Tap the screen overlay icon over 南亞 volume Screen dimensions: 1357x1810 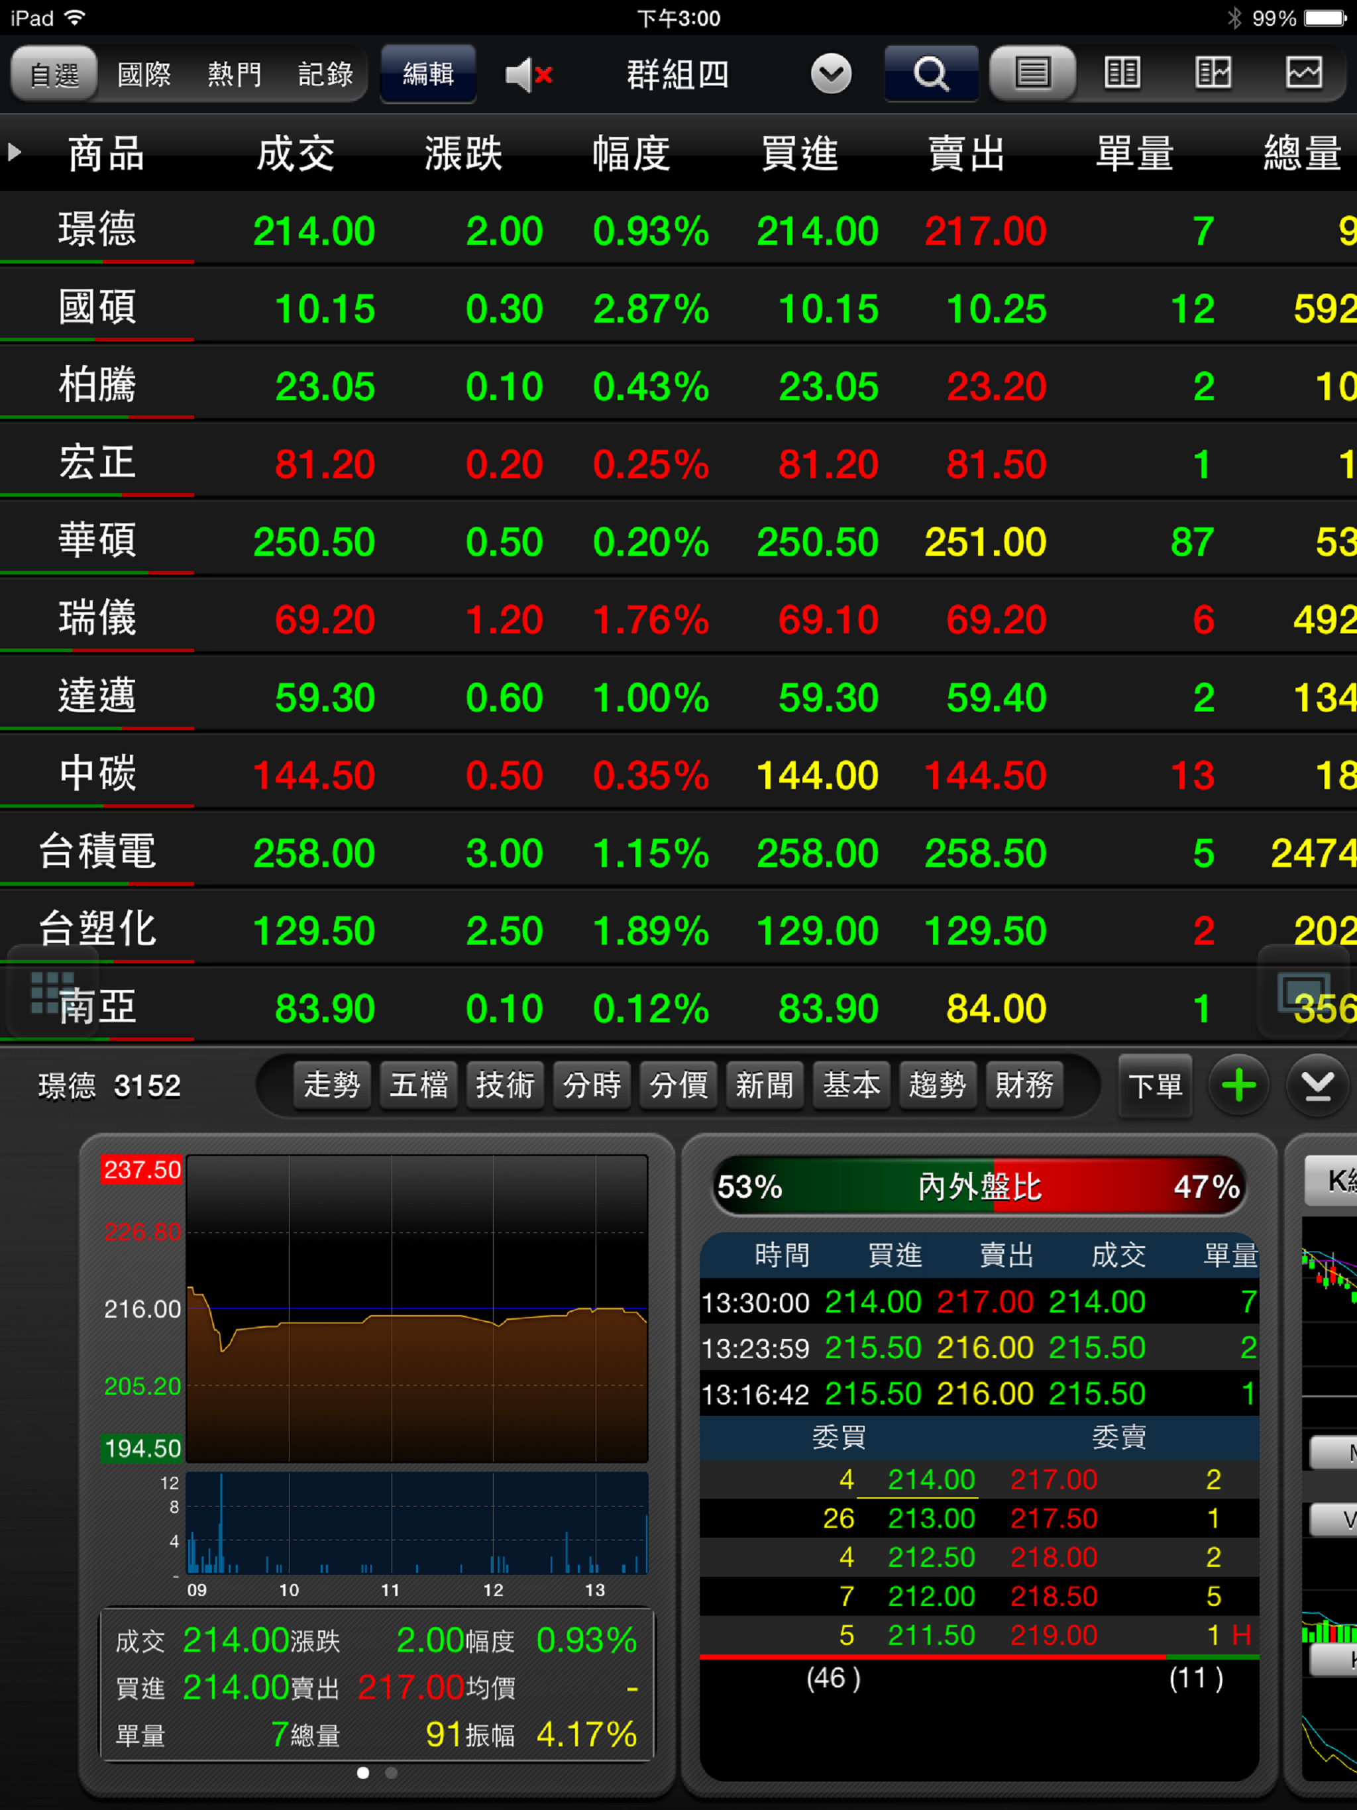tap(1304, 992)
